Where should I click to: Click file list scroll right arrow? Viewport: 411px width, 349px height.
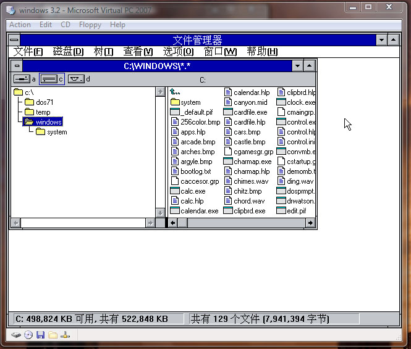[310, 223]
